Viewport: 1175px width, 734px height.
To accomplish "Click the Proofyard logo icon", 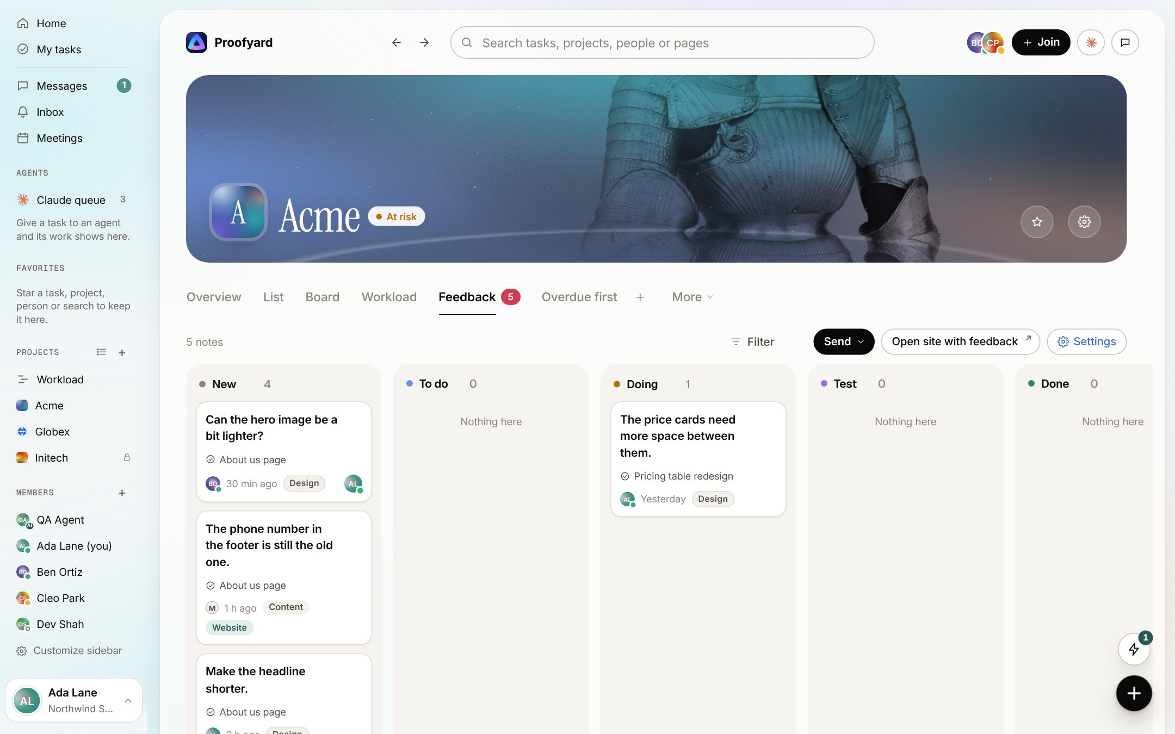I will (196, 42).
